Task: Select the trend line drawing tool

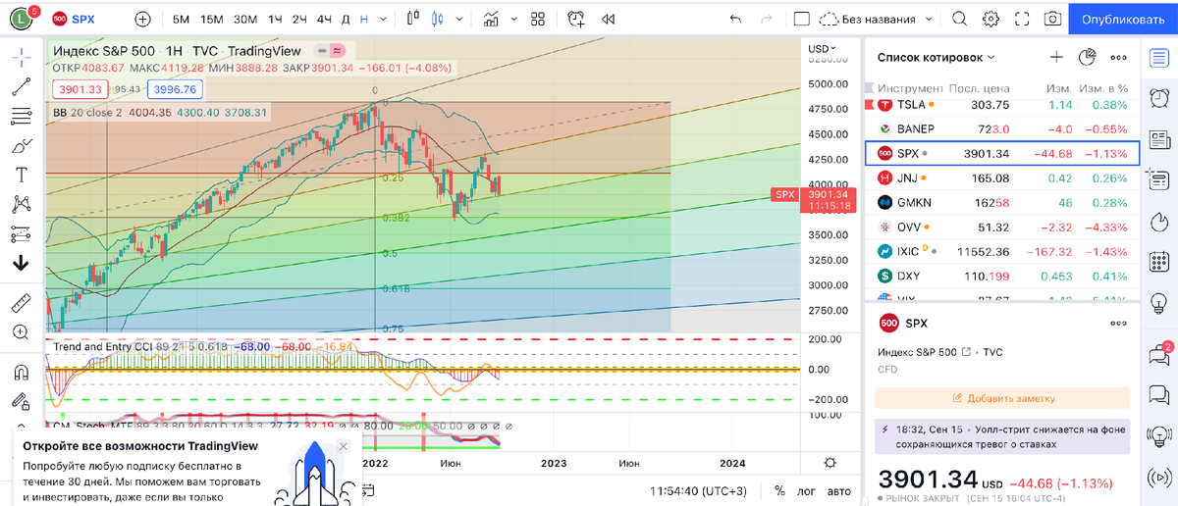Action: (x=21, y=86)
